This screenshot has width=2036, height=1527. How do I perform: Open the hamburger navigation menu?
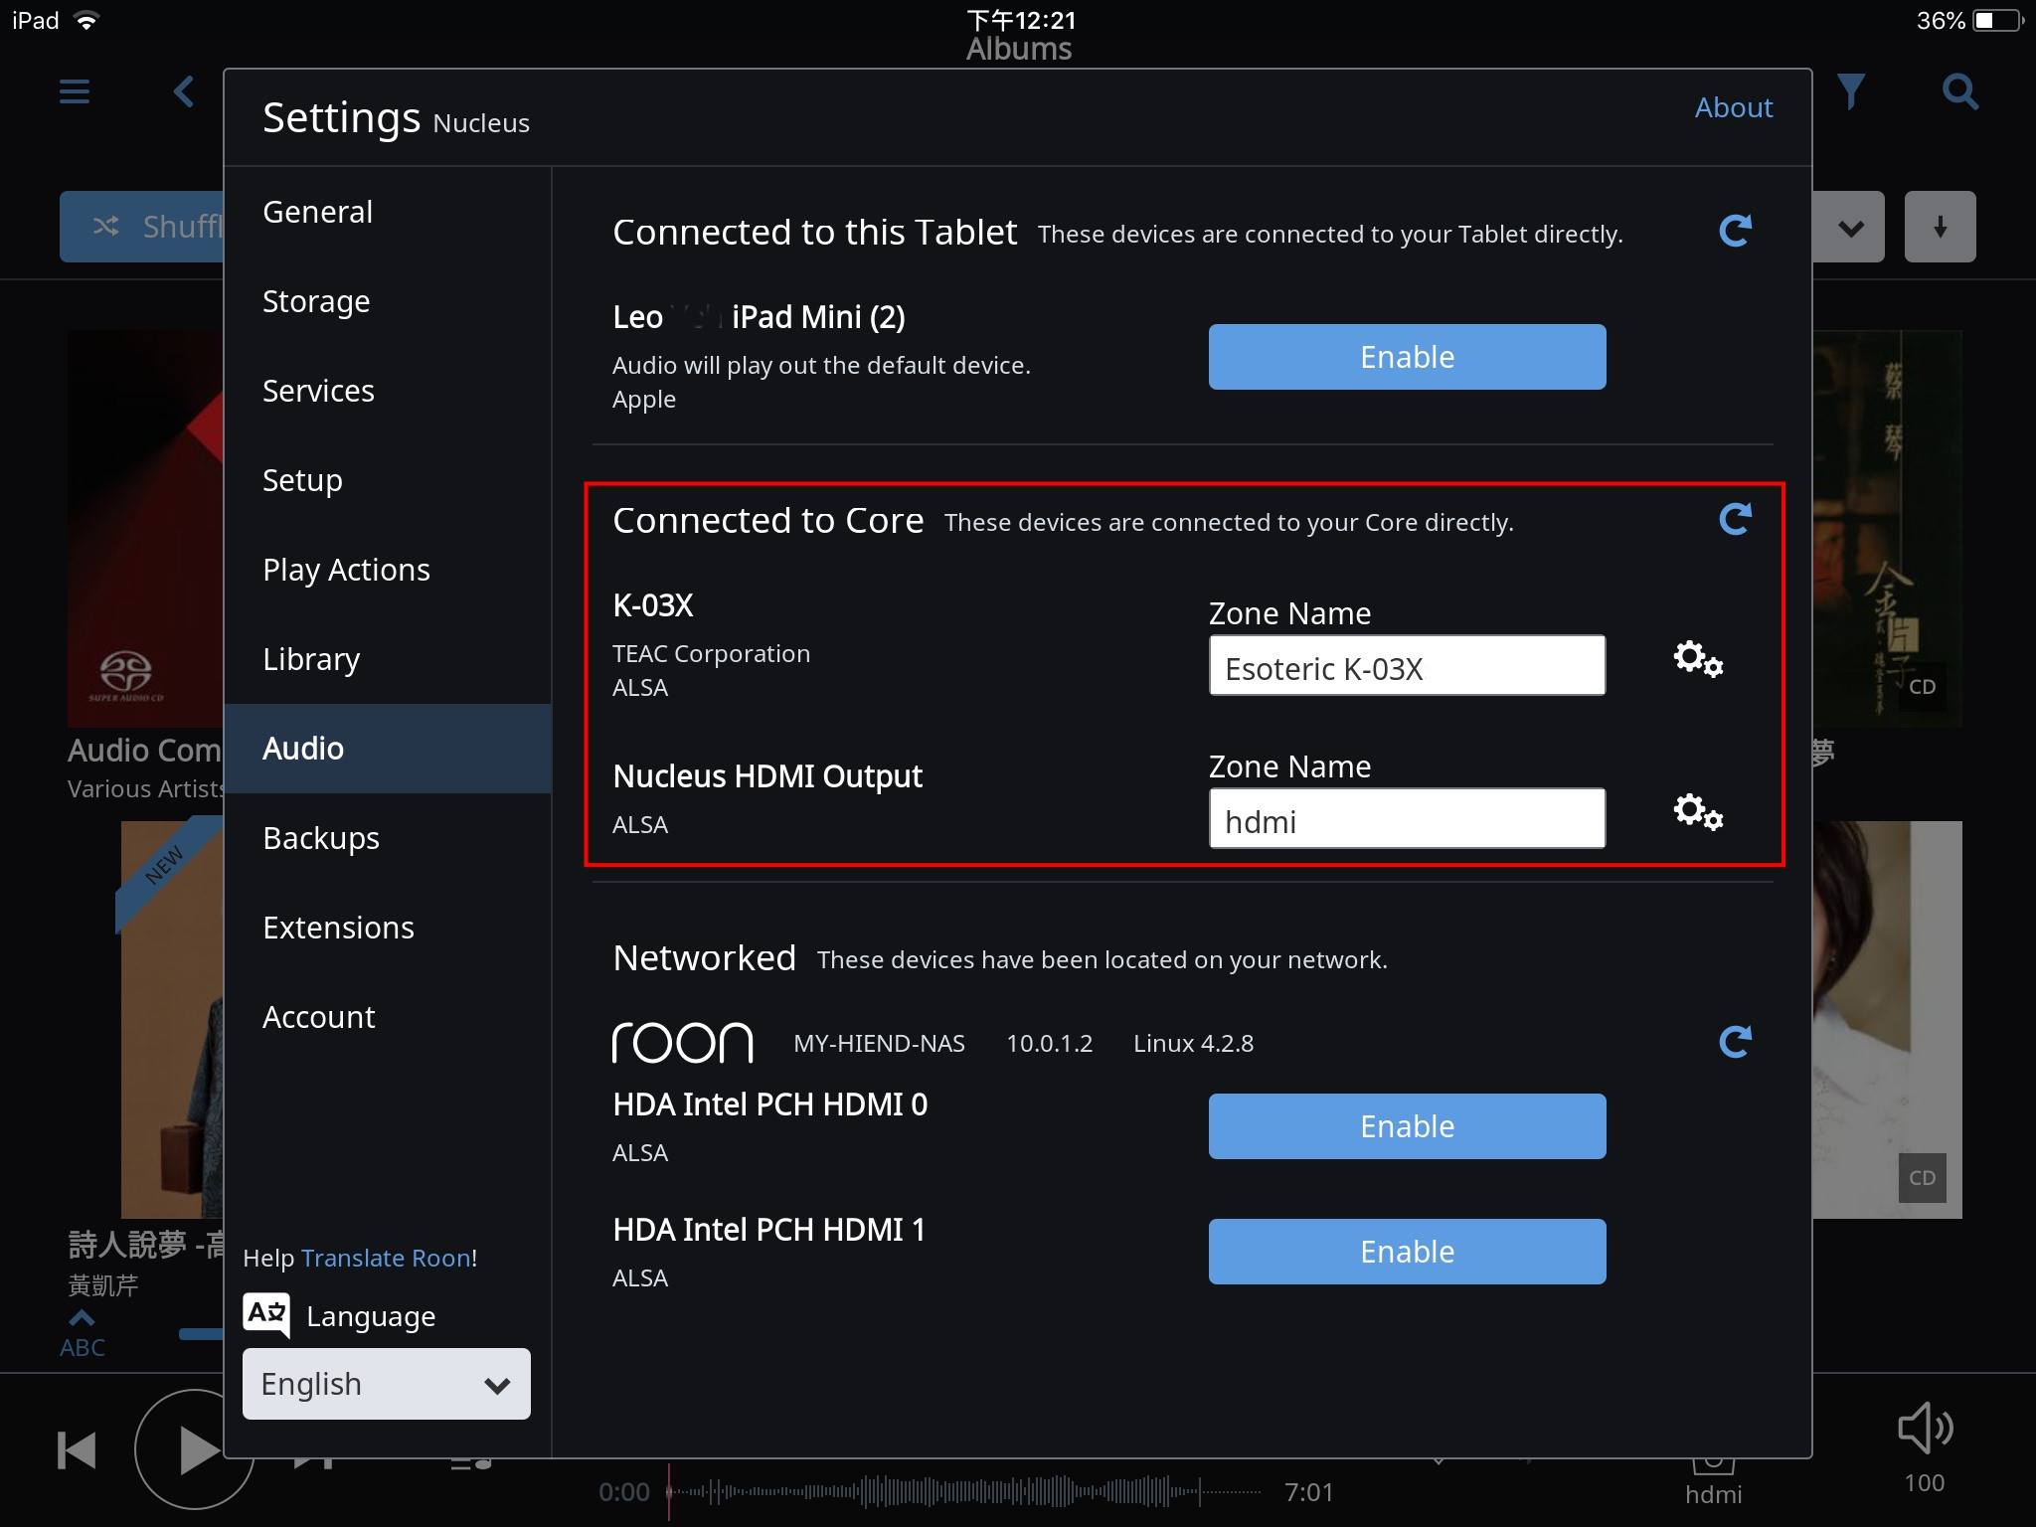coord(75,91)
